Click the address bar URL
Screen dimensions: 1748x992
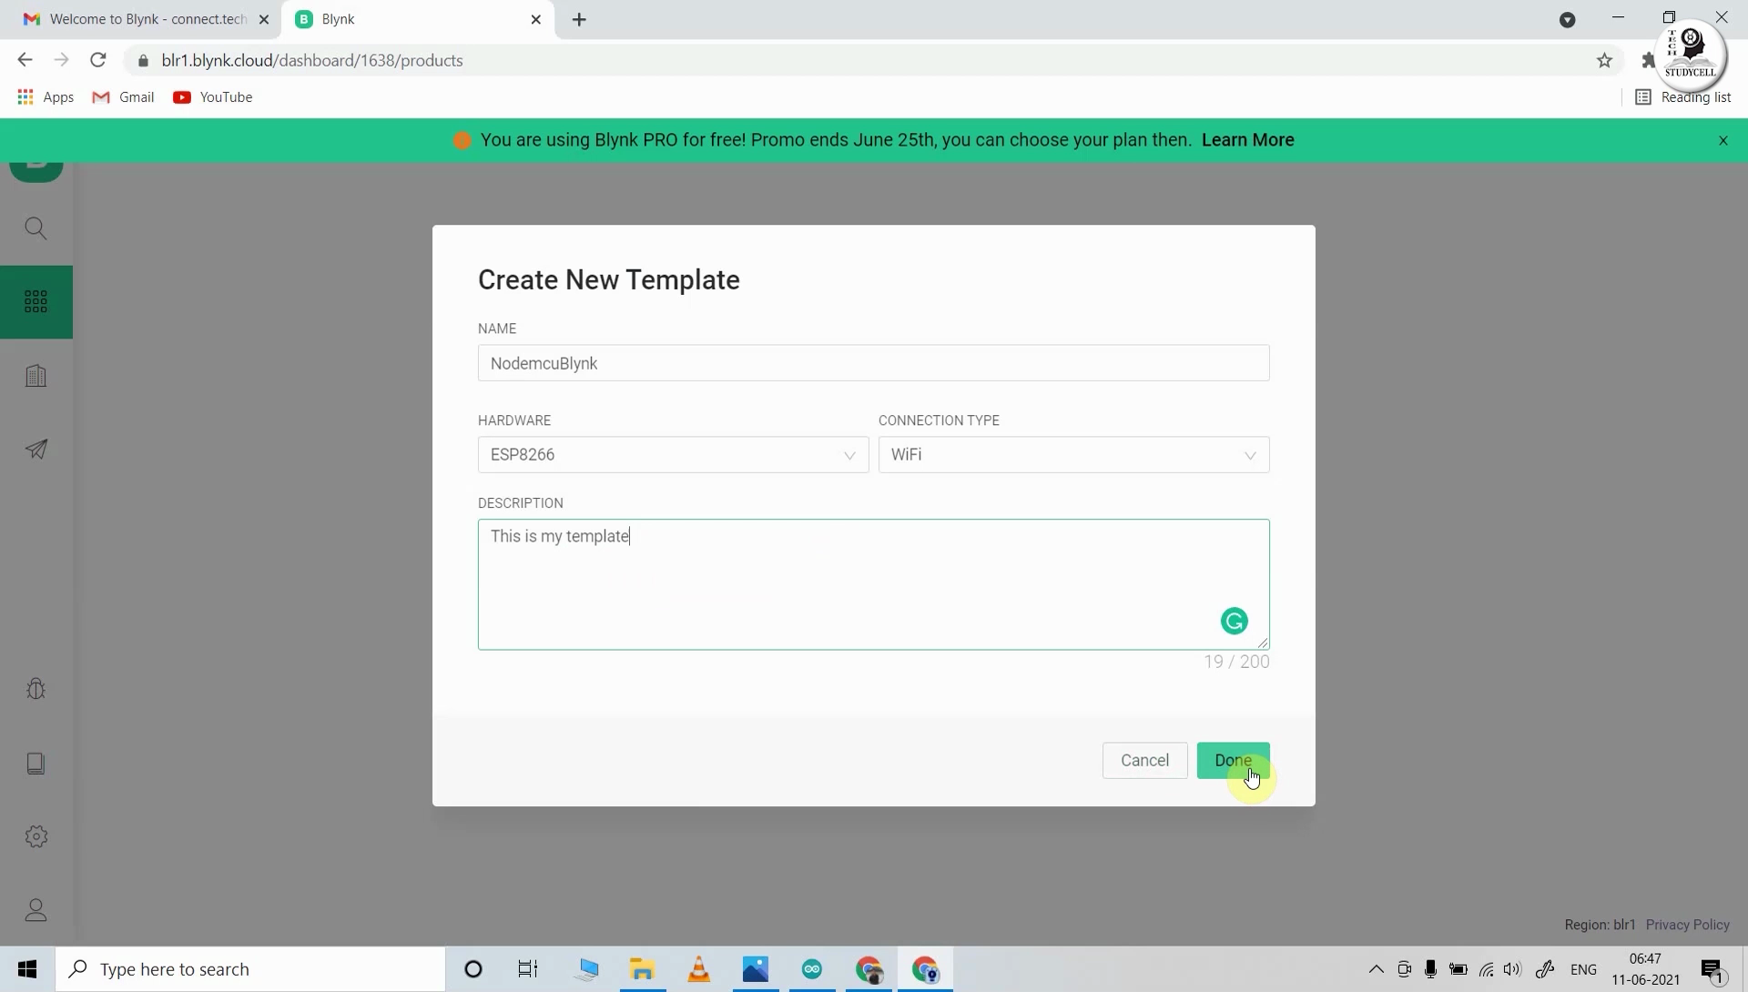pyautogui.click(x=312, y=61)
